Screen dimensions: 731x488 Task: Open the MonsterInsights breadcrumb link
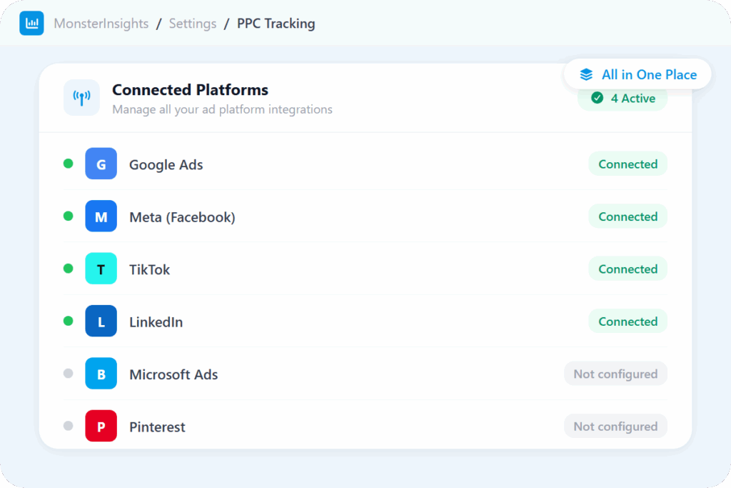coord(101,24)
